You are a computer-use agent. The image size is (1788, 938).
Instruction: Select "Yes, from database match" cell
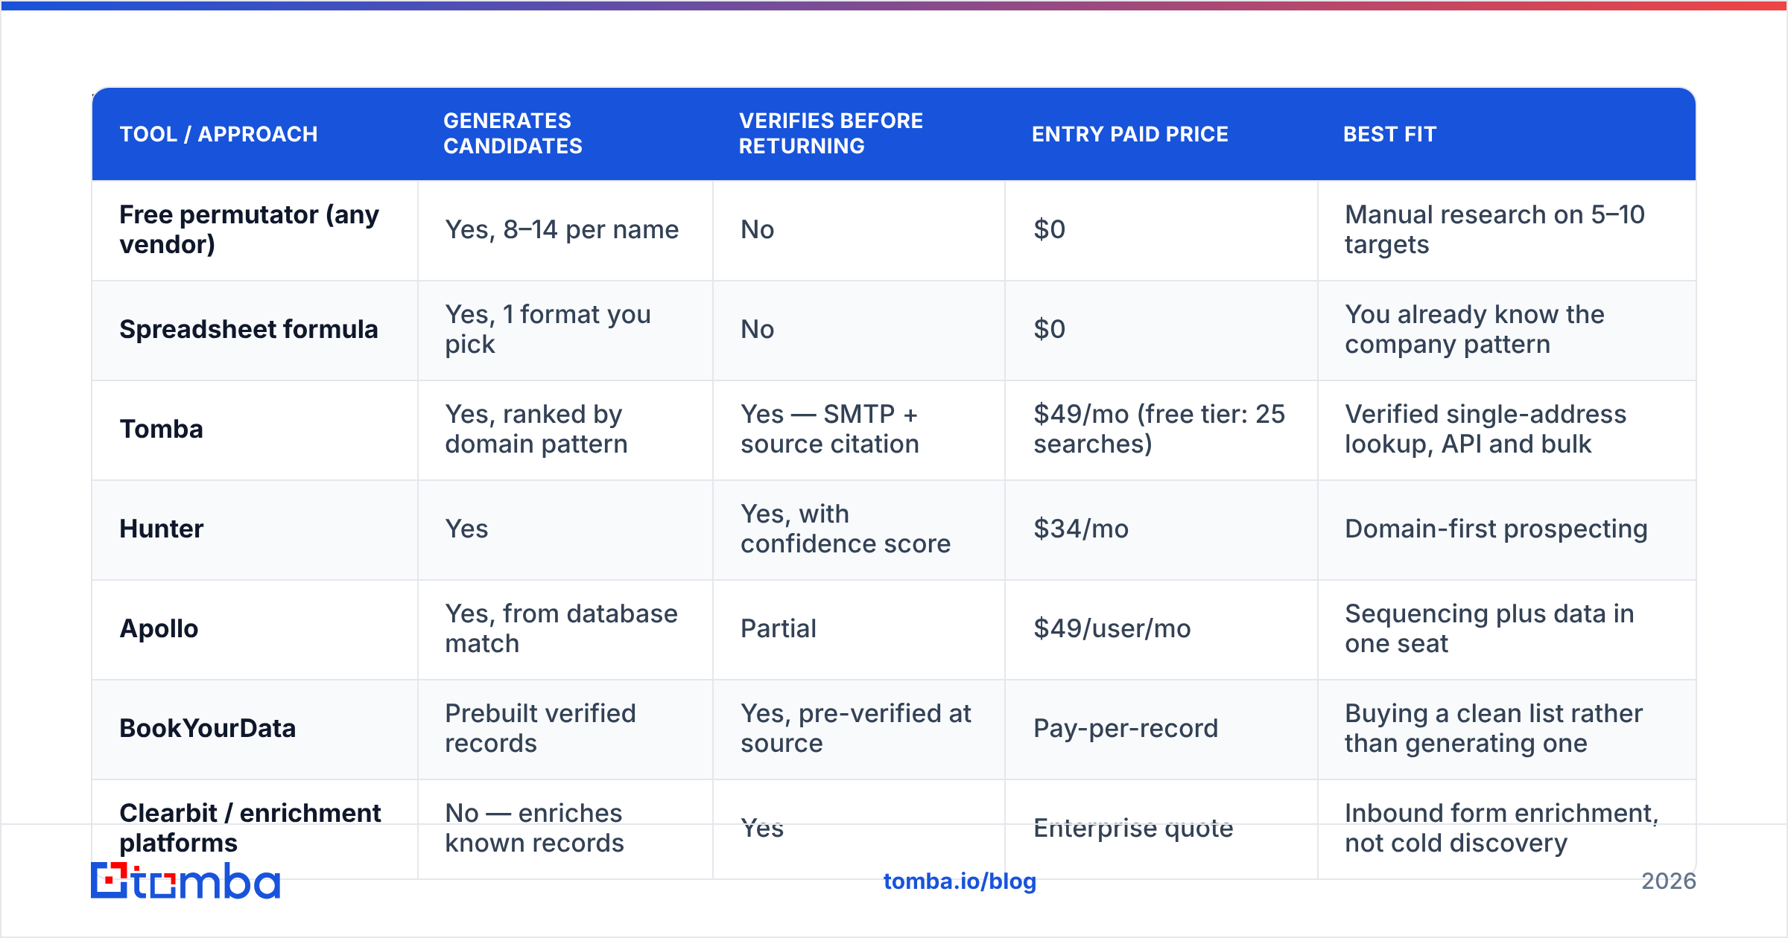562,628
